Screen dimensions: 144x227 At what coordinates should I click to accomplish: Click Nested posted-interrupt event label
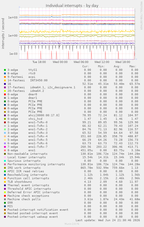[x=32, y=213]
